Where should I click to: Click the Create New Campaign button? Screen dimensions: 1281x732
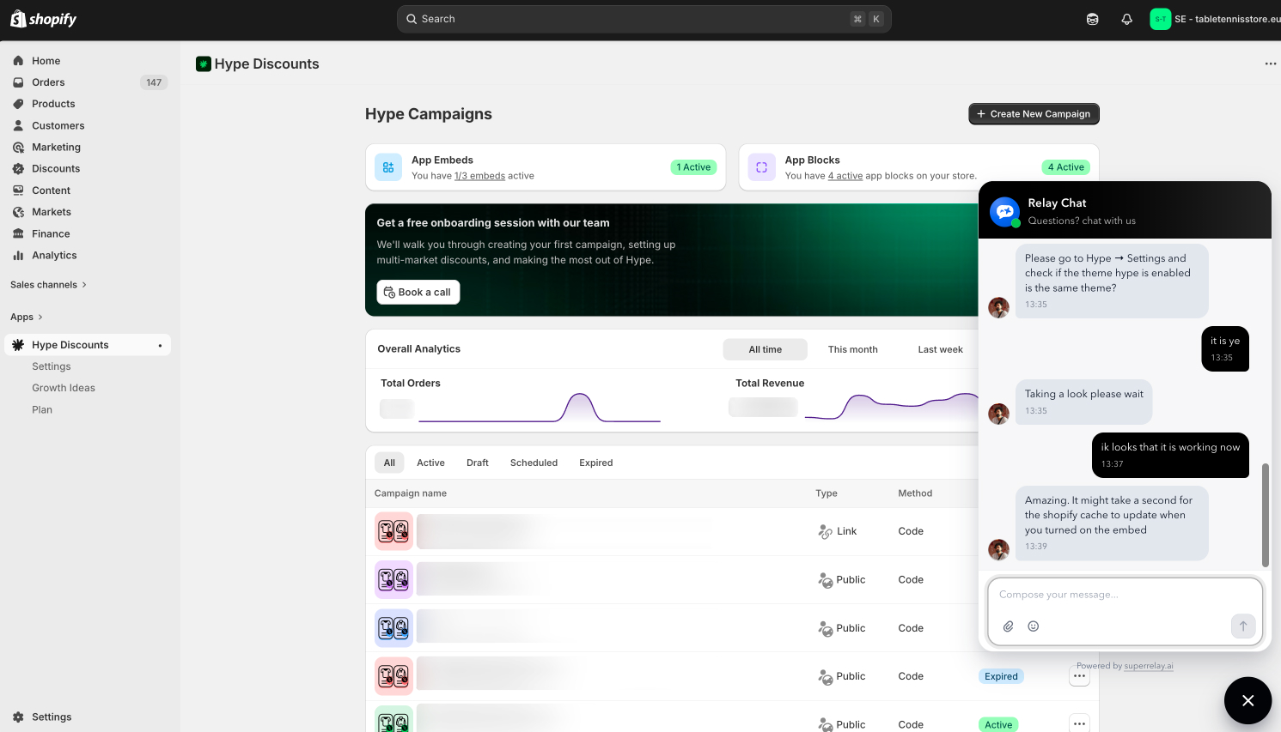point(1034,114)
